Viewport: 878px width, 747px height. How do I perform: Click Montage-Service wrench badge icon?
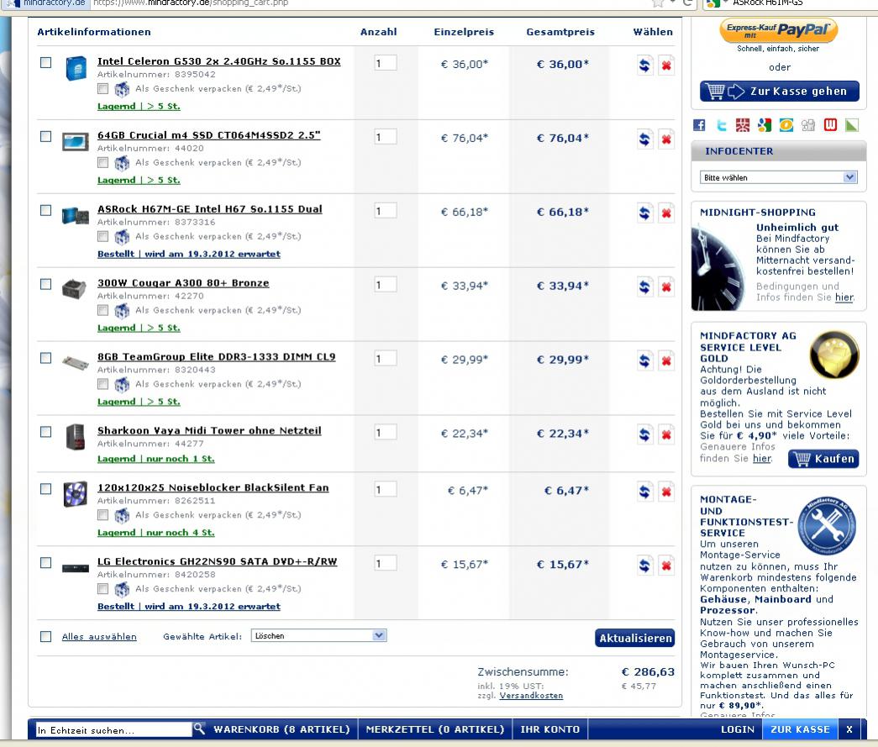point(827,525)
